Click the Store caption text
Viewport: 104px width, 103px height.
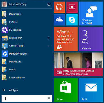tap(60, 99)
